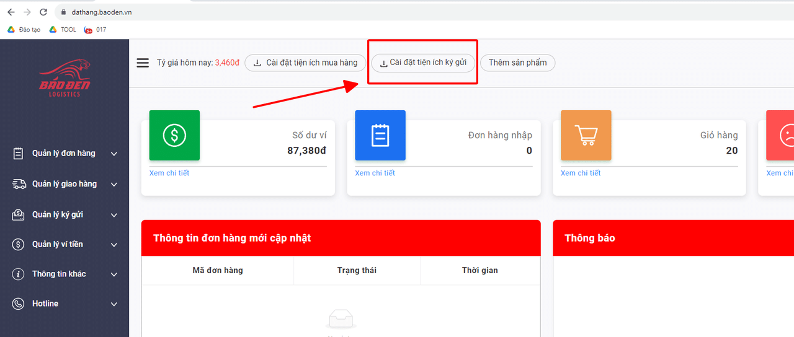This screenshot has height=337, width=794.
Task: Click the red sad face icon
Action: pos(783,135)
